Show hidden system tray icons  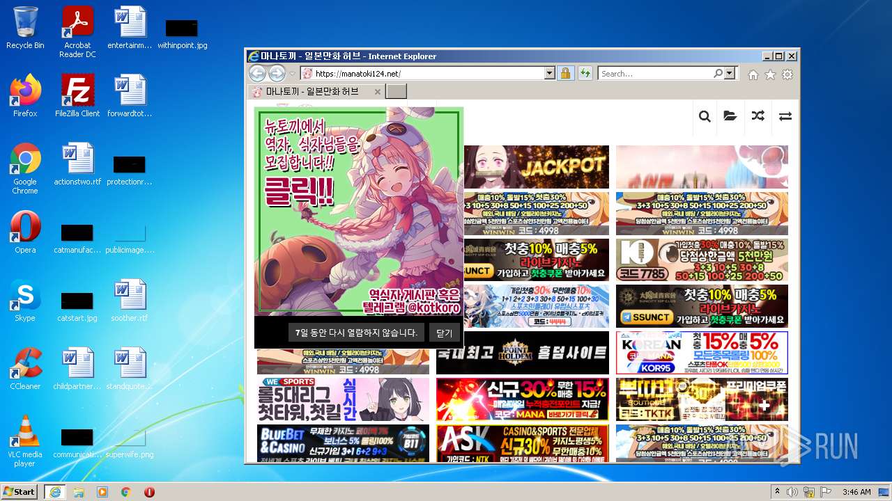pyautogui.click(x=777, y=492)
